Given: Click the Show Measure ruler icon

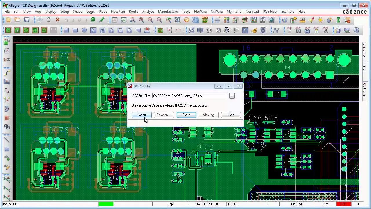Looking at the screenshot, I should click(x=303, y=20).
